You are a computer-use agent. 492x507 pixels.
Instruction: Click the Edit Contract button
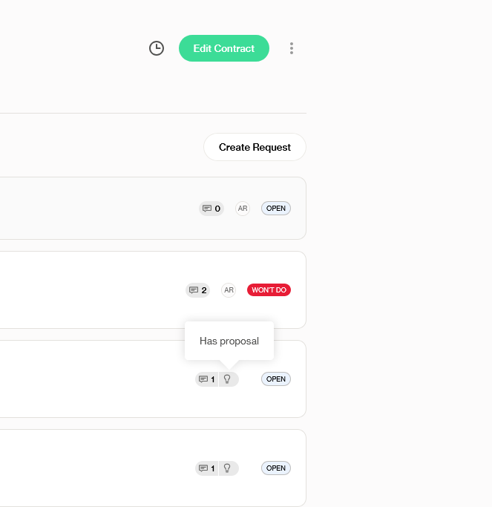click(223, 48)
